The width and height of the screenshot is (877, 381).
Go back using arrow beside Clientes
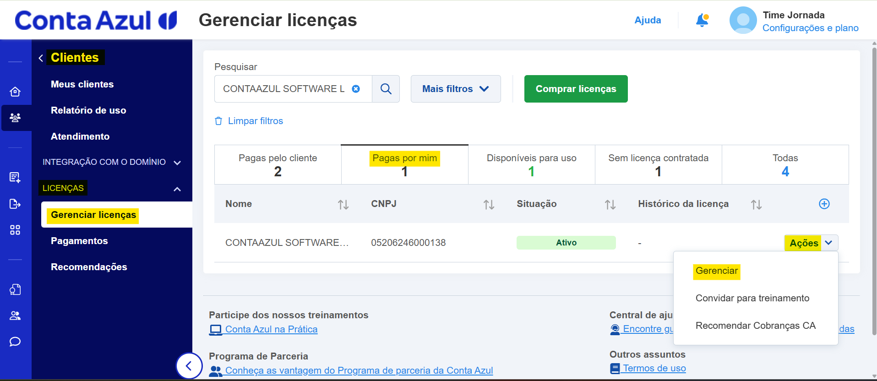[41, 58]
